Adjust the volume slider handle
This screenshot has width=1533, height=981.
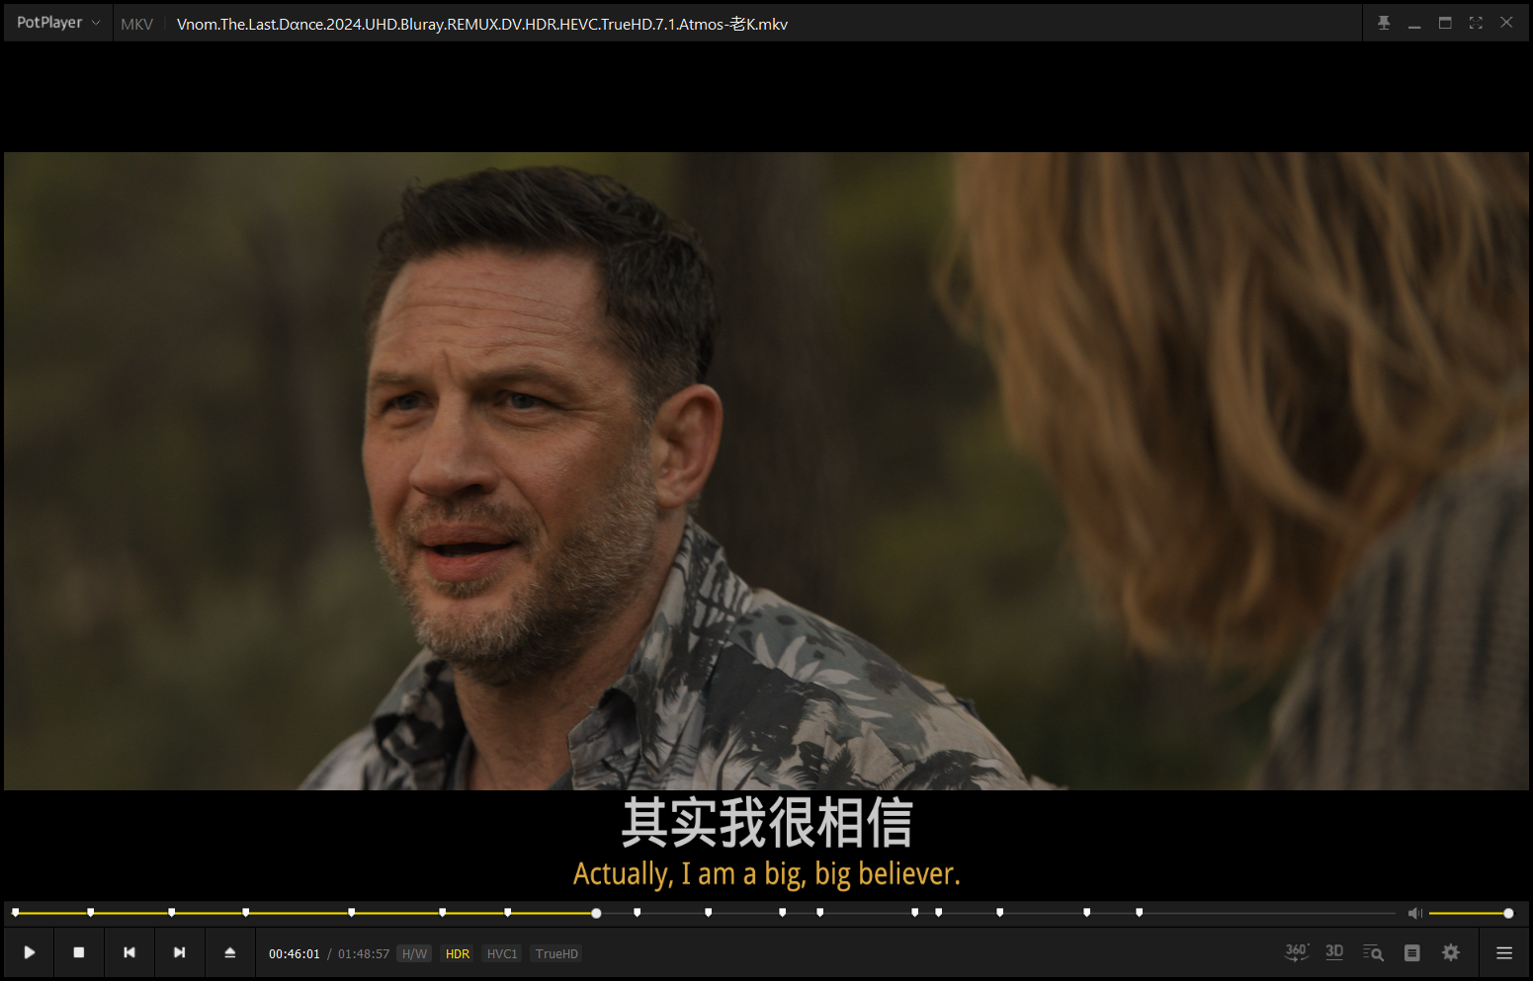(1508, 913)
